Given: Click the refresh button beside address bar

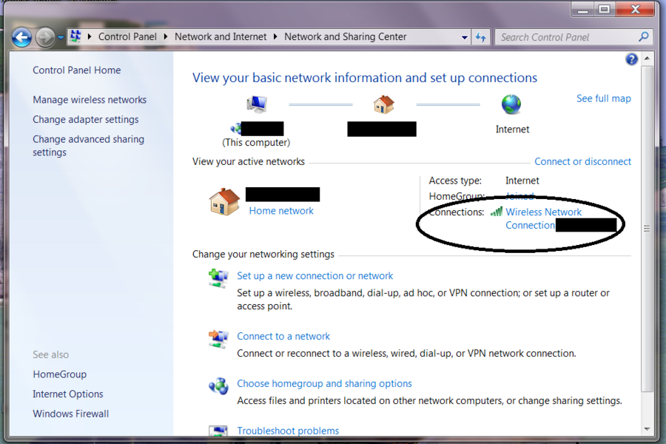Looking at the screenshot, I should tap(481, 37).
